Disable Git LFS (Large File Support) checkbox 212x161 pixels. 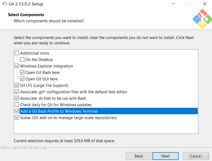[x=17, y=85]
